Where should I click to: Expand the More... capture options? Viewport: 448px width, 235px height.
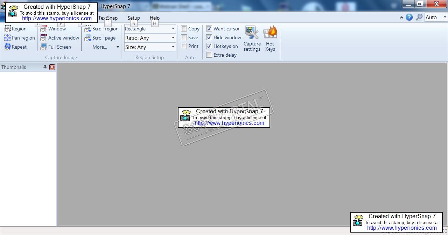point(106,47)
